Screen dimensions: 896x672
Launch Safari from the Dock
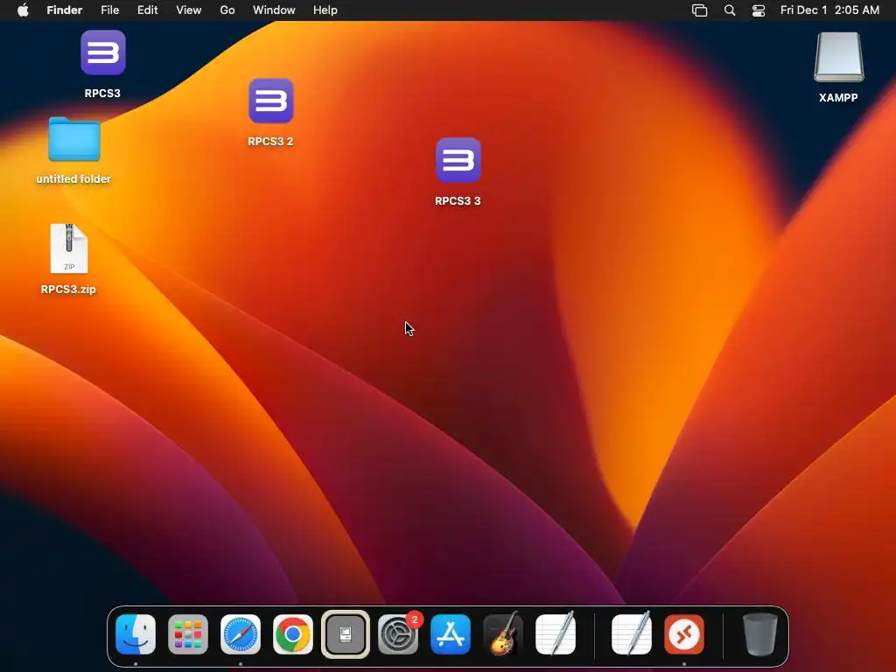pos(241,634)
